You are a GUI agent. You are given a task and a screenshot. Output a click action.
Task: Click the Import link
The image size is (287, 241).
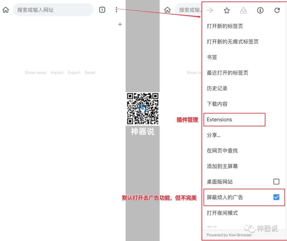pyautogui.click(x=57, y=72)
